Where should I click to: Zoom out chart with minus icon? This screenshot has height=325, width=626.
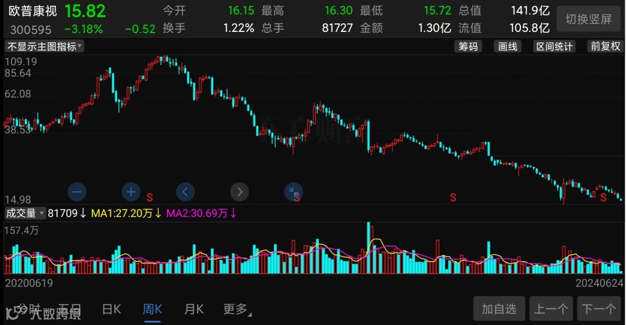(77, 192)
